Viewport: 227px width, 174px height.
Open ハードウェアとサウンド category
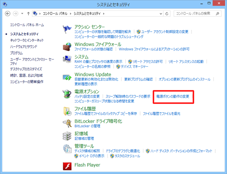[x=24, y=47]
